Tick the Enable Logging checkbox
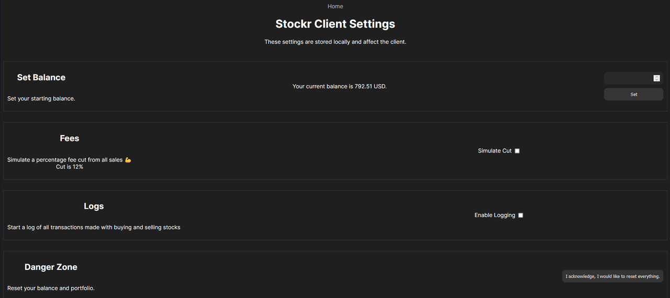Viewport: 670px width, 298px height. [x=520, y=215]
